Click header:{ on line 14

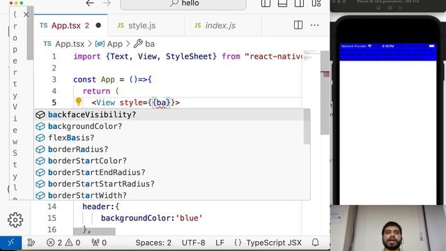[x=101, y=206]
